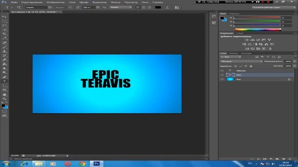The image size is (298, 167).
Task: Toggle pixel layer filter
Action: tap(257, 57)
